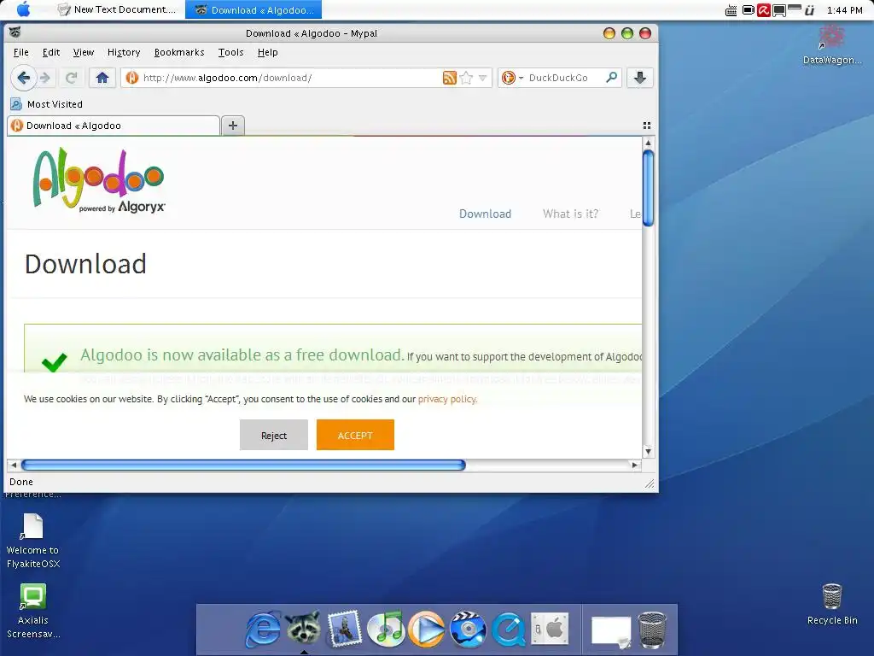Click the RSS feed icon in address bar
874x656 pixels.
[449, 78]
